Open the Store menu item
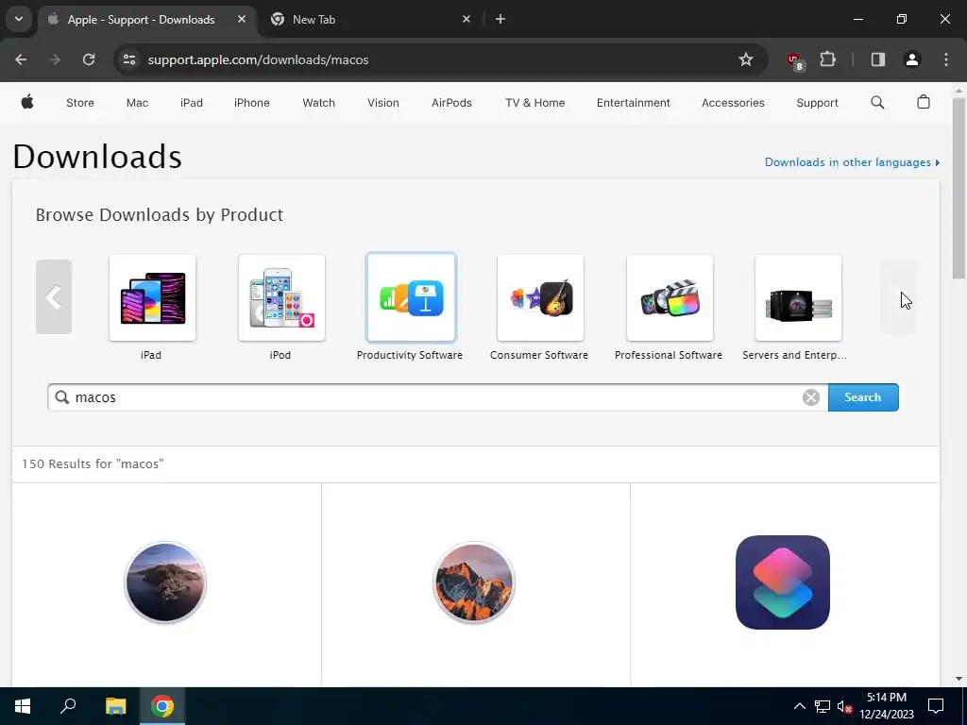The height and width of the screenshot is (725, 967). pyautogui.click(x=80, y=103)
